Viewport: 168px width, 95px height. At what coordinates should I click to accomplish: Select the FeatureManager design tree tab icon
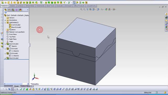(6, 10)
